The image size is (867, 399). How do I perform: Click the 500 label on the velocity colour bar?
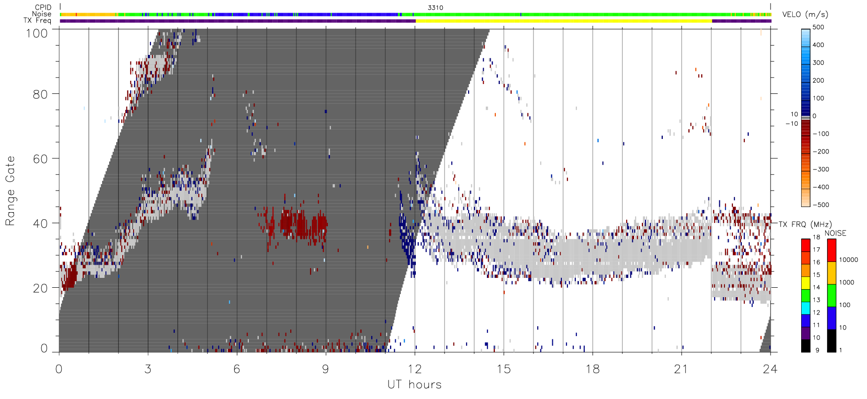(818, 27)
